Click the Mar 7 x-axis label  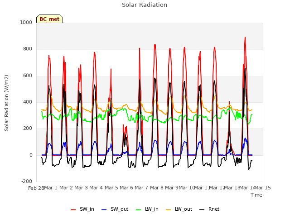coord(141,188)
